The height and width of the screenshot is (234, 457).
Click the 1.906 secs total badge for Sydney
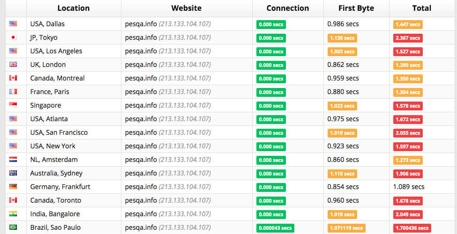click(x=408, y=174)
